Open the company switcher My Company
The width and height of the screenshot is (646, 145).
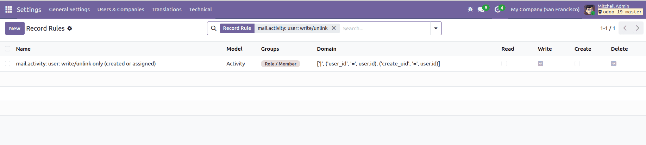[545, 10]
